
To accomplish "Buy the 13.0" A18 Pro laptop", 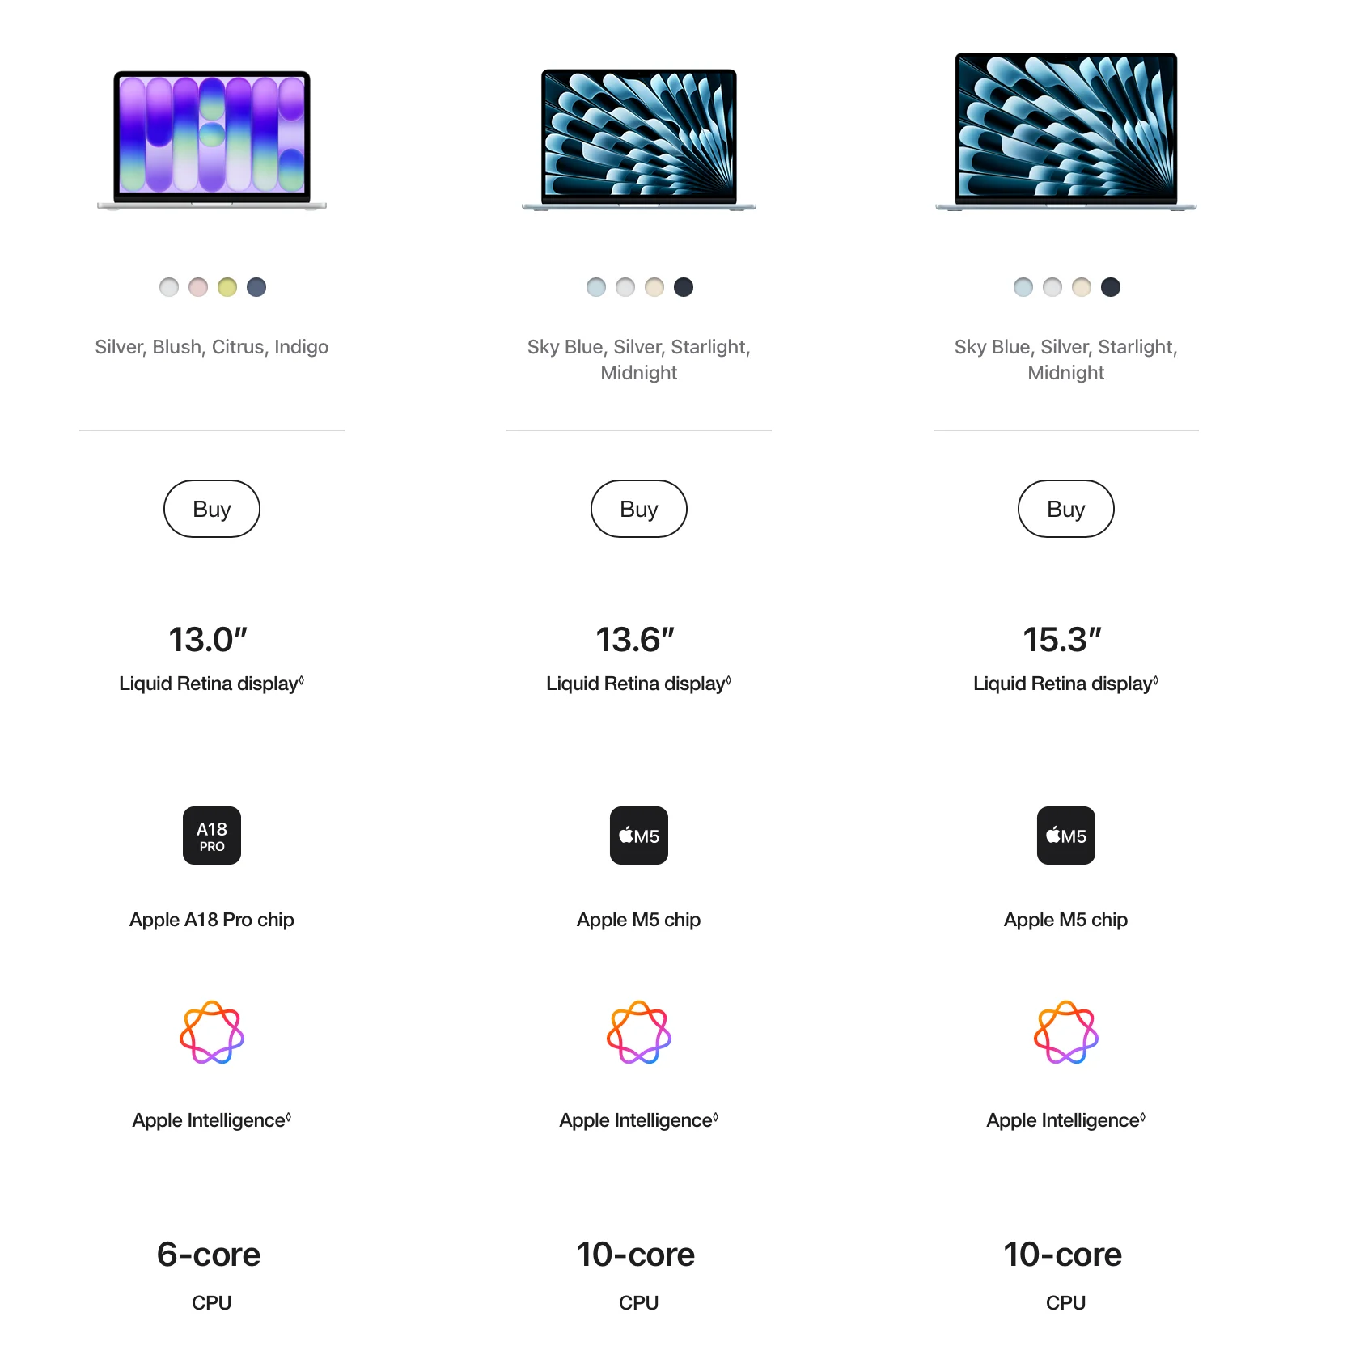I will (x=212, y=509).
